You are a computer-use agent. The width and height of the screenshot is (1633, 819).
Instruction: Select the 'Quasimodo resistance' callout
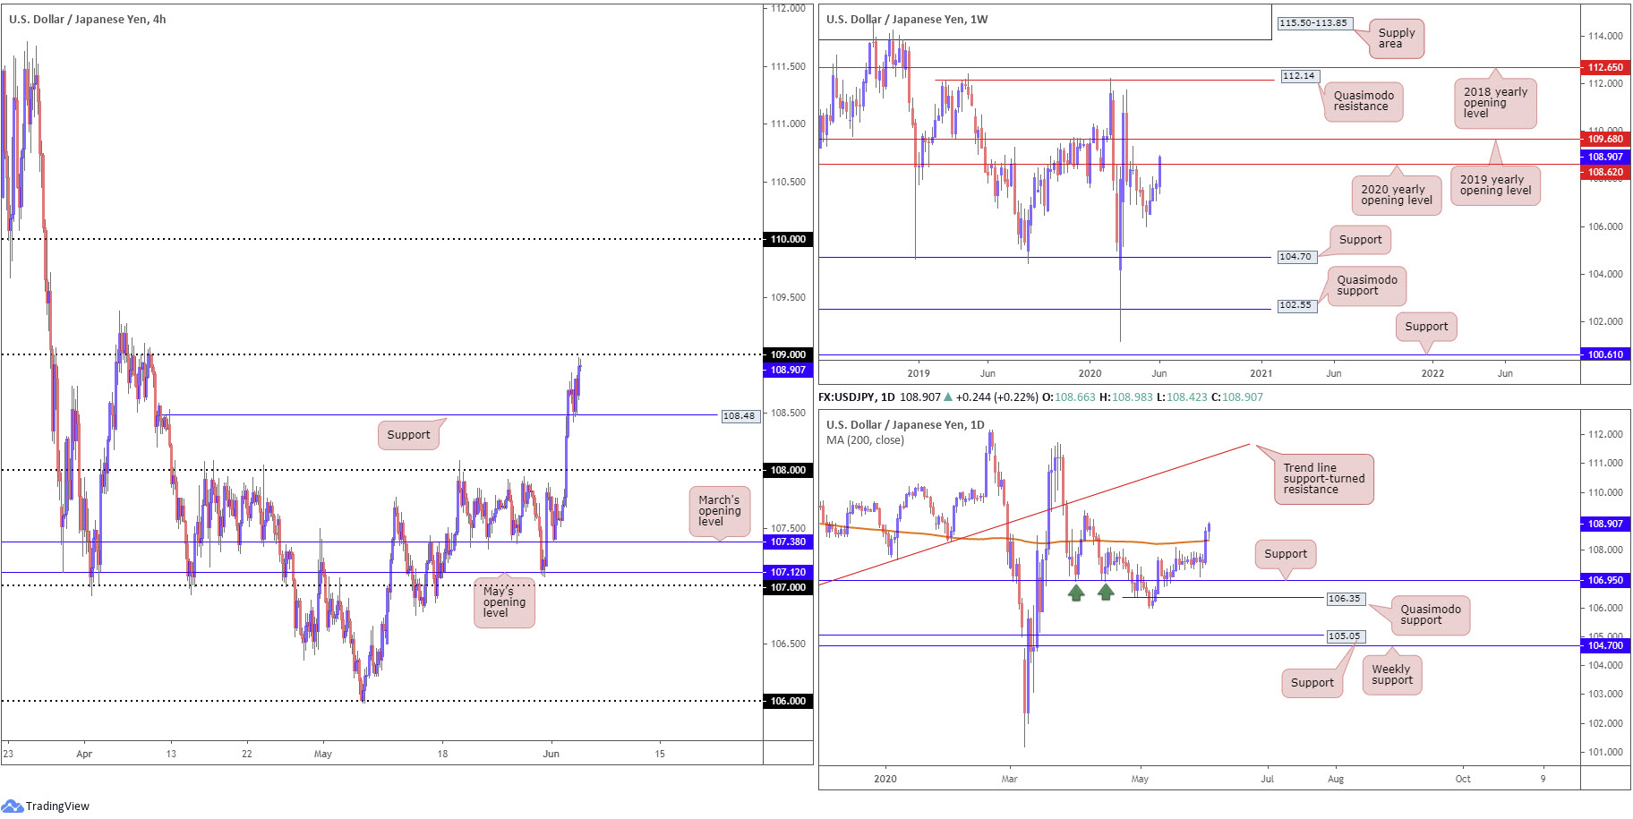tap(1364, 101)
